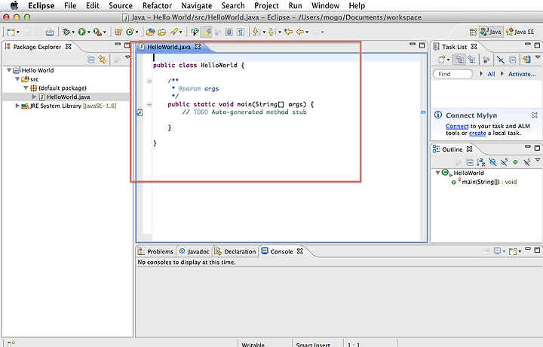
Task: Click the All working set link
Action: (x=491, y=74)
